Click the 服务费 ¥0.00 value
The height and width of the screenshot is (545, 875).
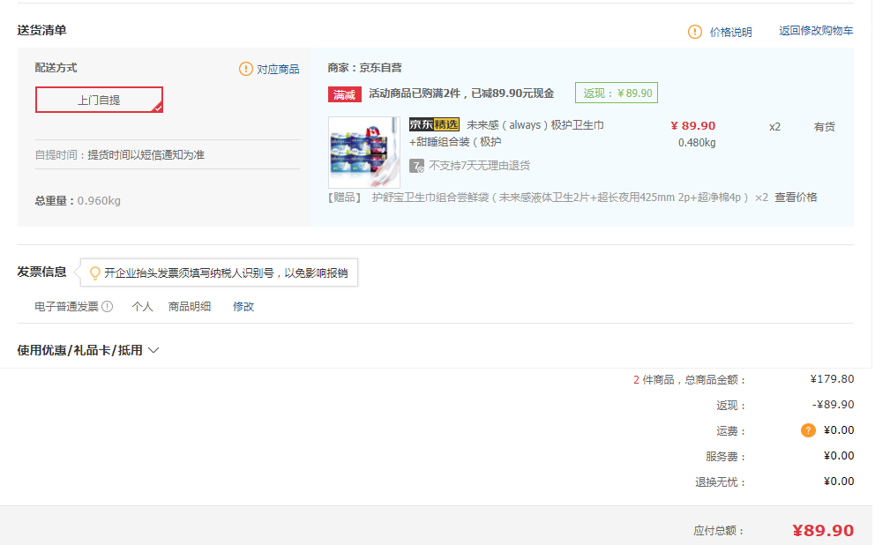(839, 456)
